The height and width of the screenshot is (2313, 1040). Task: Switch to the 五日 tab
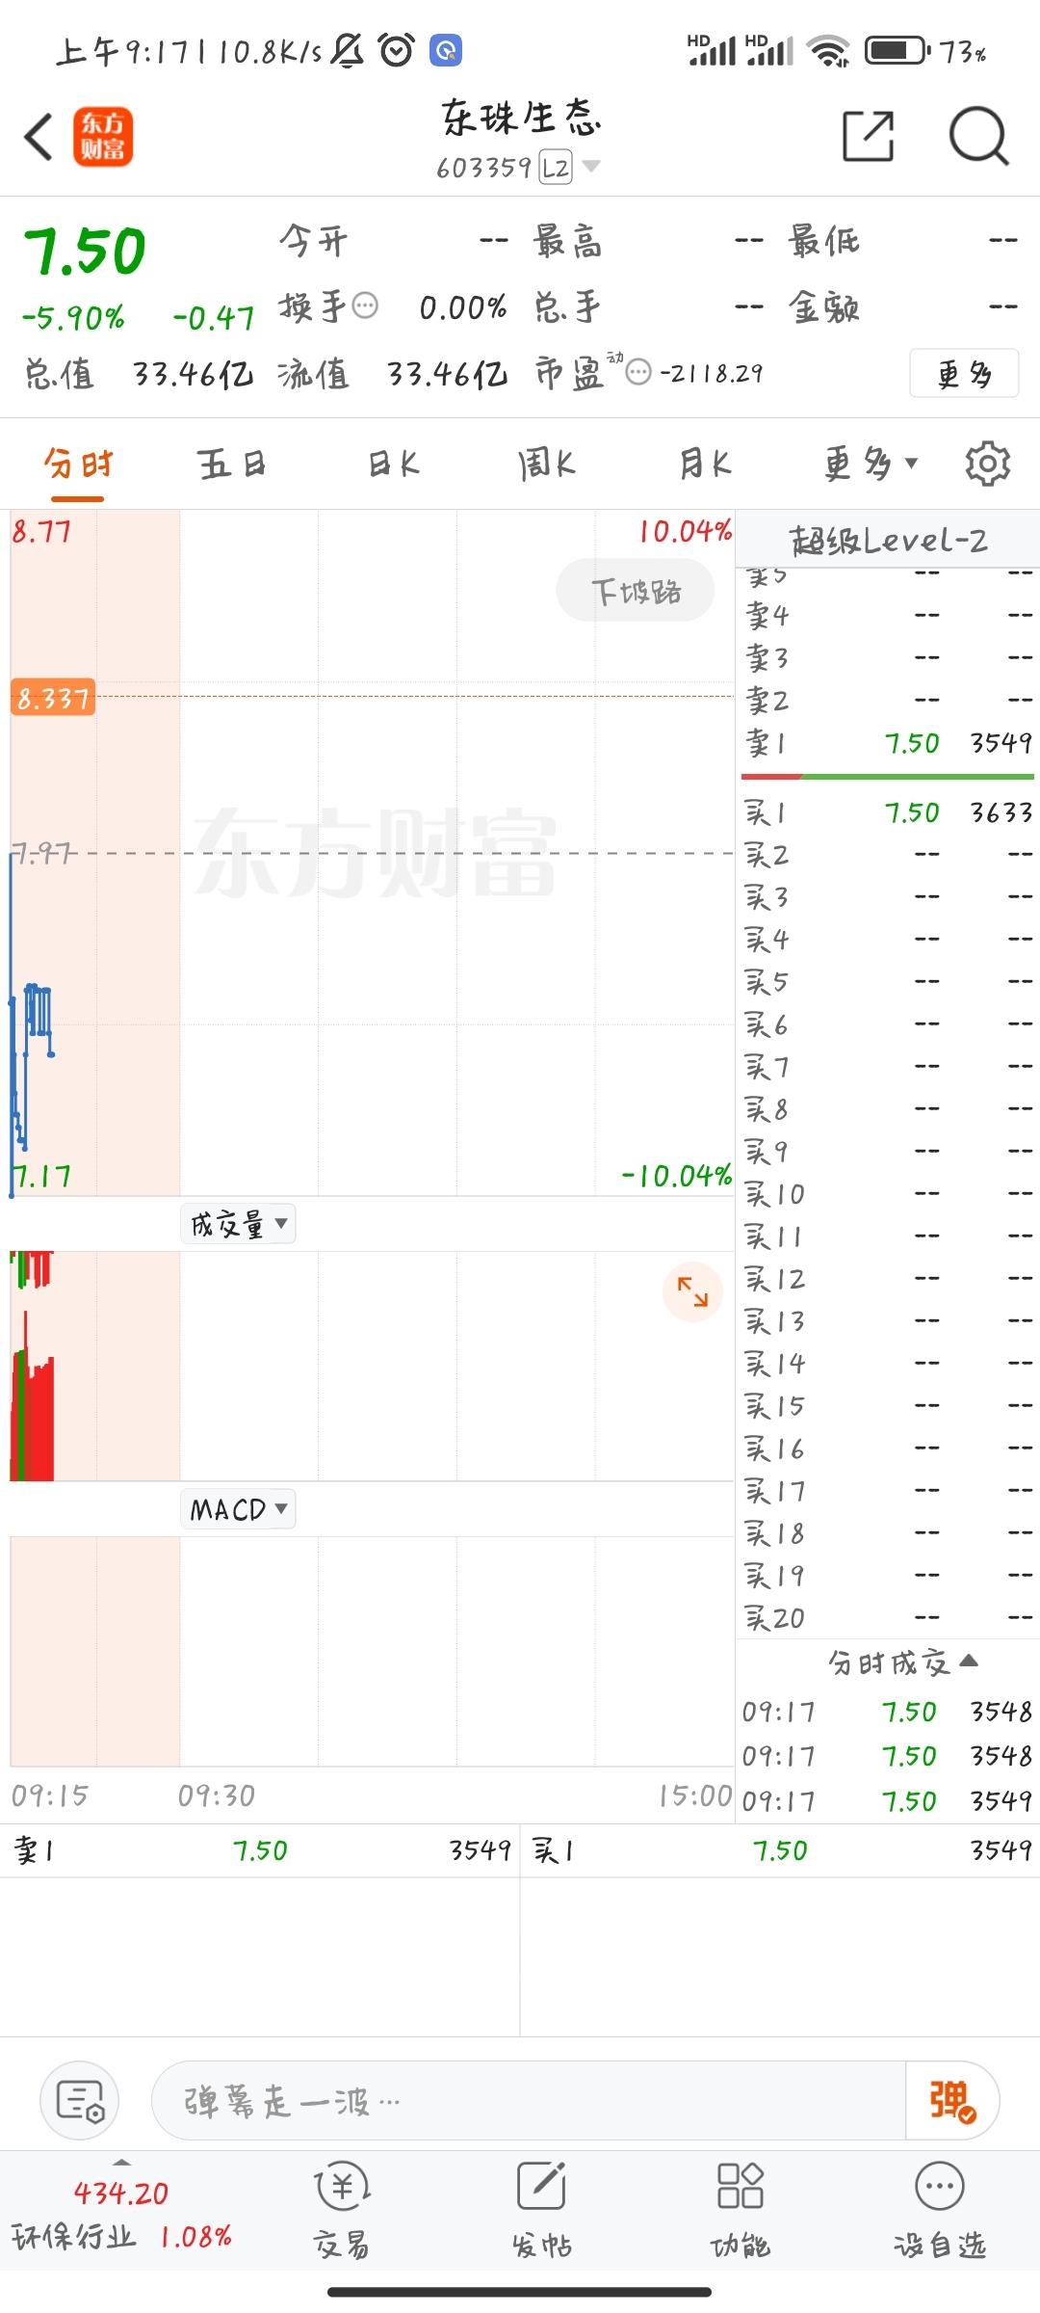coord(232,464)
